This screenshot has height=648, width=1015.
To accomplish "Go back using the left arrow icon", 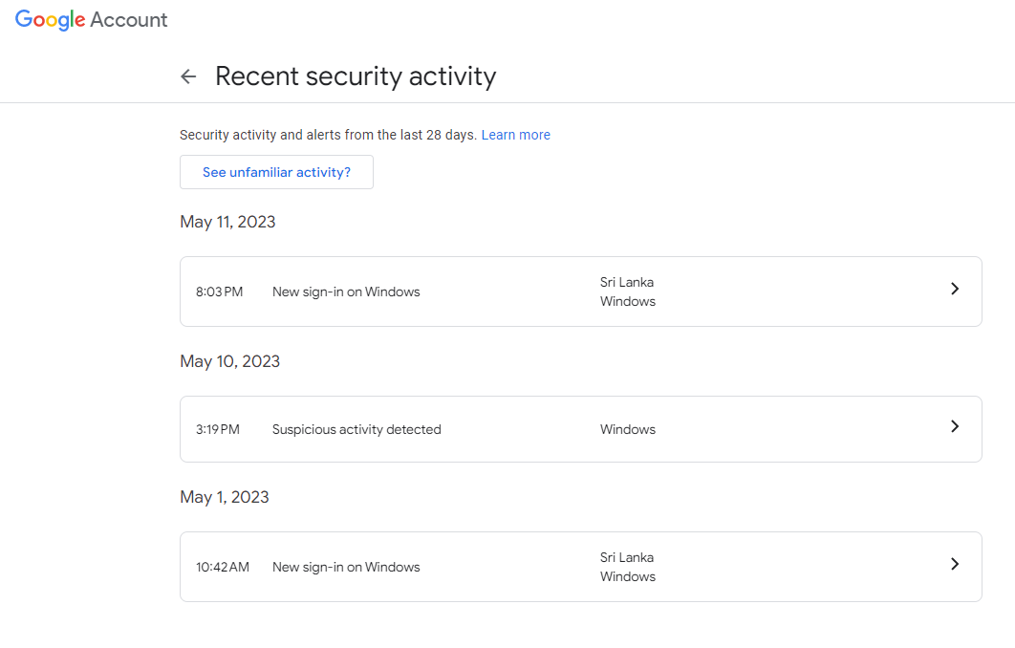I will (188, 76).
